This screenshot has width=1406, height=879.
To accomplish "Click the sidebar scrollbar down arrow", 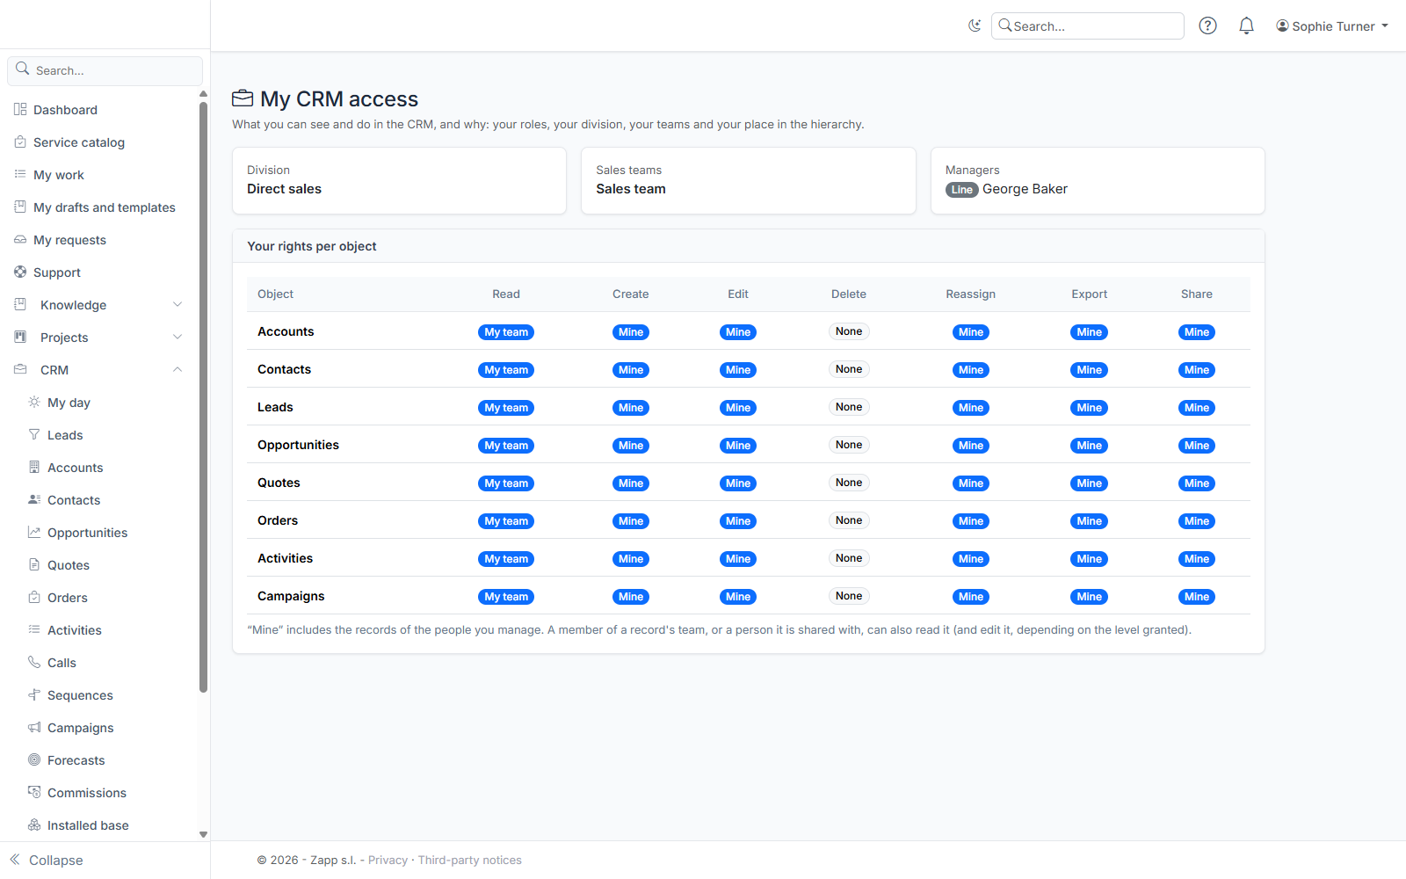I will pos(203,835).
